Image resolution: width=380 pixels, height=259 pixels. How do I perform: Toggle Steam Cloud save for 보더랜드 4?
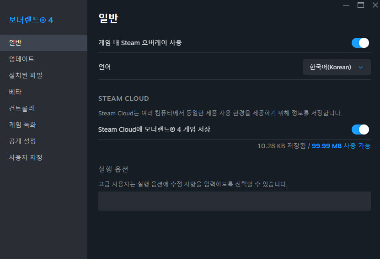click(x=360, y=129)
